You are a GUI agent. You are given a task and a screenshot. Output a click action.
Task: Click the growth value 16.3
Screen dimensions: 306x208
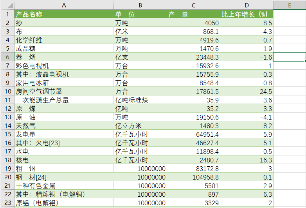pos(247,160)
